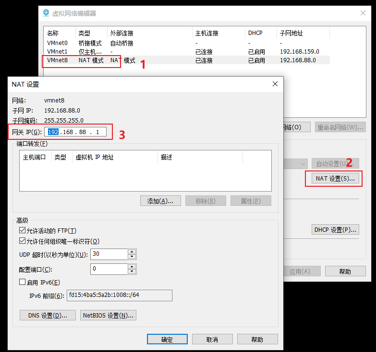Click the 配置端口 input field

click(x=109, y=269)
